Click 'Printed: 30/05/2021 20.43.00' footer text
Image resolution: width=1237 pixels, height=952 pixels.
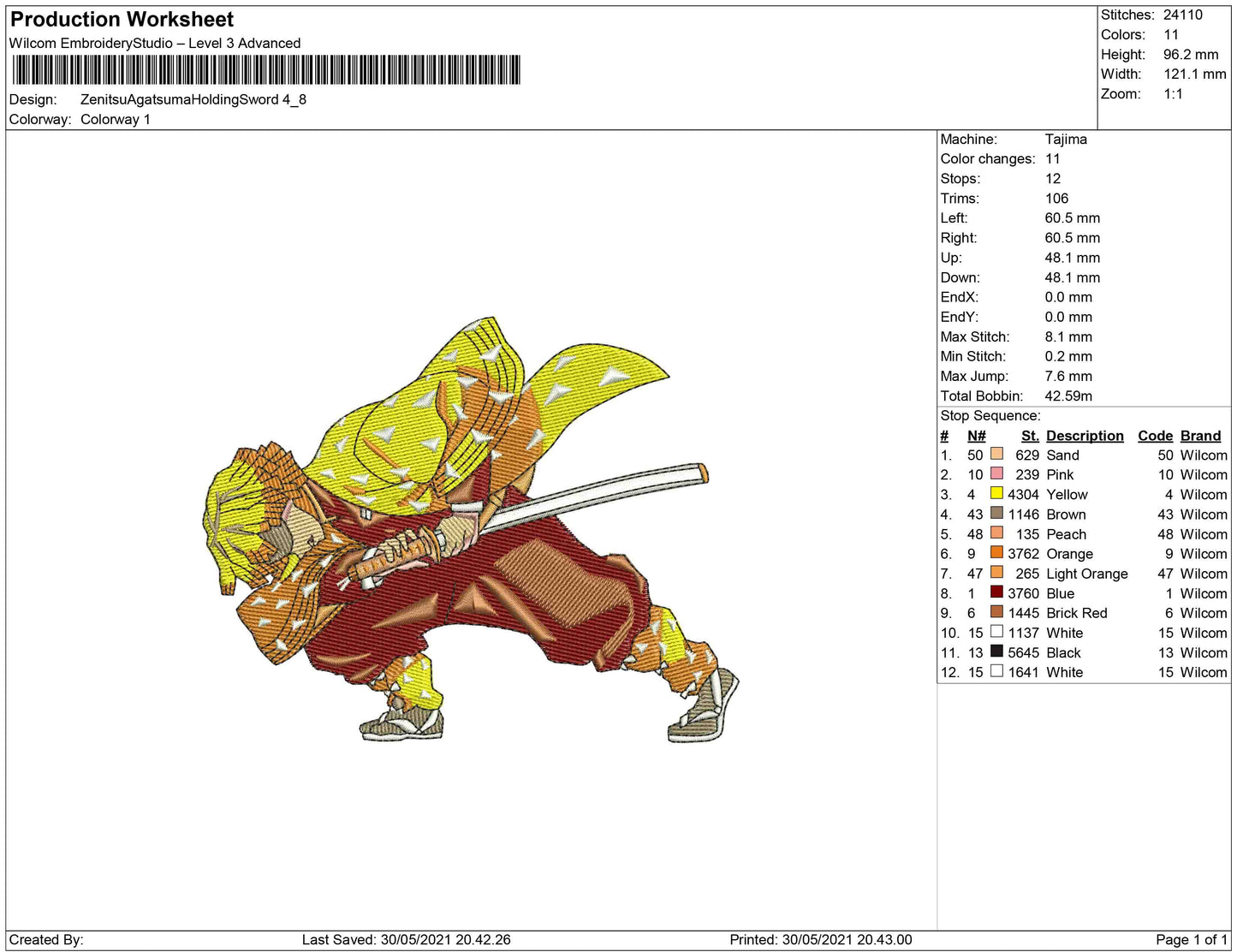coord(821,940)
